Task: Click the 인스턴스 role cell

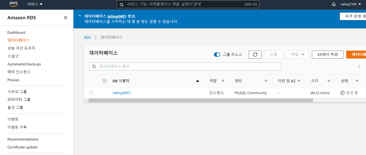Action: coord(217,93)
